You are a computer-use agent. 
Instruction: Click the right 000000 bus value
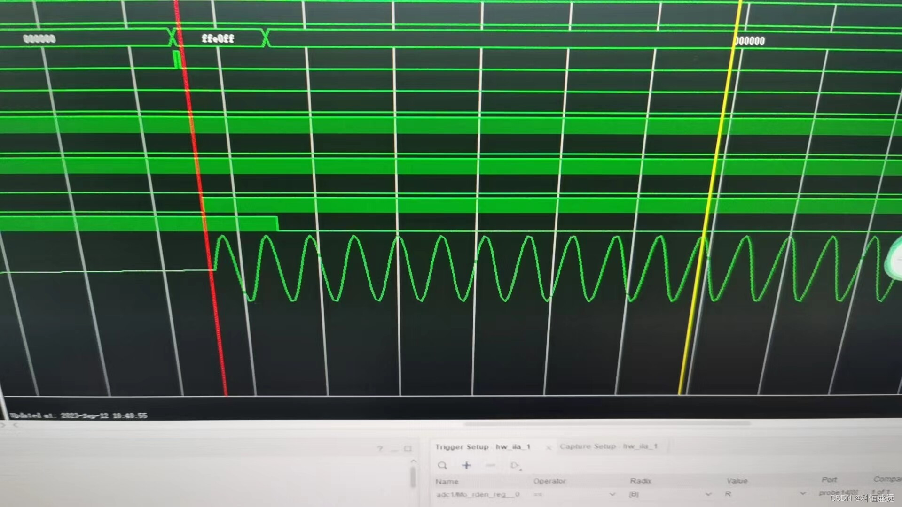coord(749,41)
